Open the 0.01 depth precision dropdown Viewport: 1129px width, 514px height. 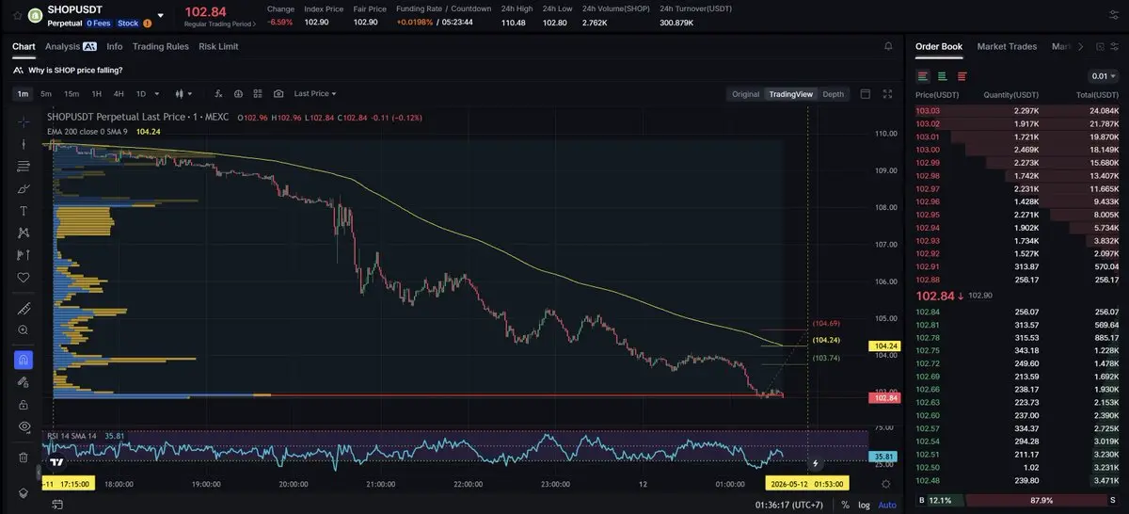(x=1103, y=76)
